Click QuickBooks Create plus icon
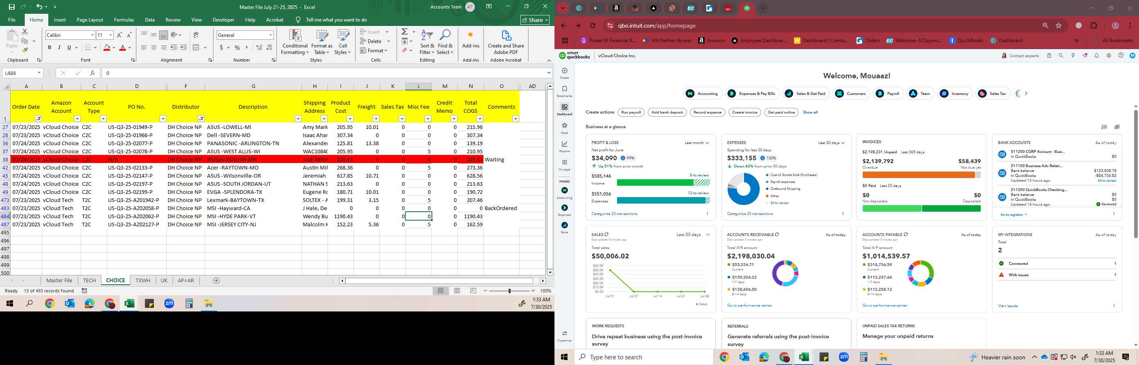 point(565,71)
